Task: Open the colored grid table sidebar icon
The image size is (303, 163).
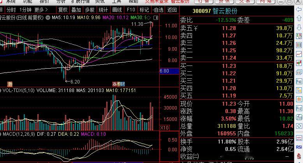Action: click(x=299, y=45)
